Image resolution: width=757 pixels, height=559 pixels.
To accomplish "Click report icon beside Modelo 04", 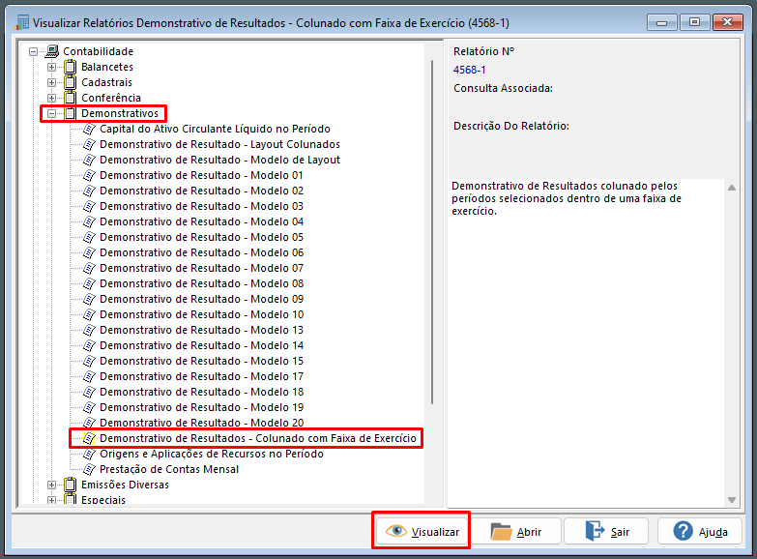I will click(89, 221).
